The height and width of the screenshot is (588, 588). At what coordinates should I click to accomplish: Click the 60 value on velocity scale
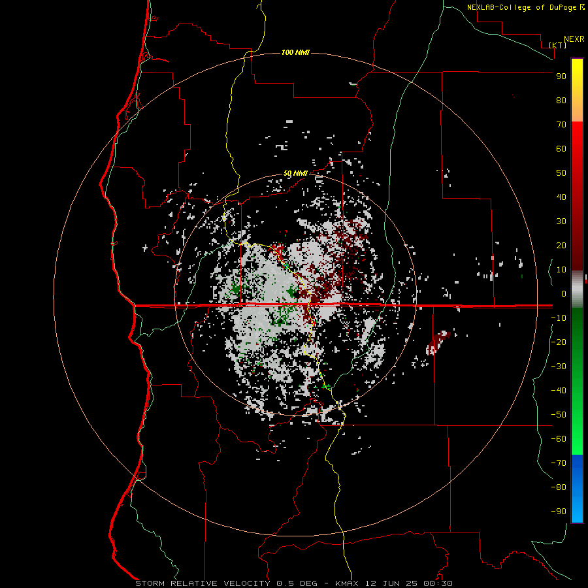pyautogui.click(x=561, y=149)
